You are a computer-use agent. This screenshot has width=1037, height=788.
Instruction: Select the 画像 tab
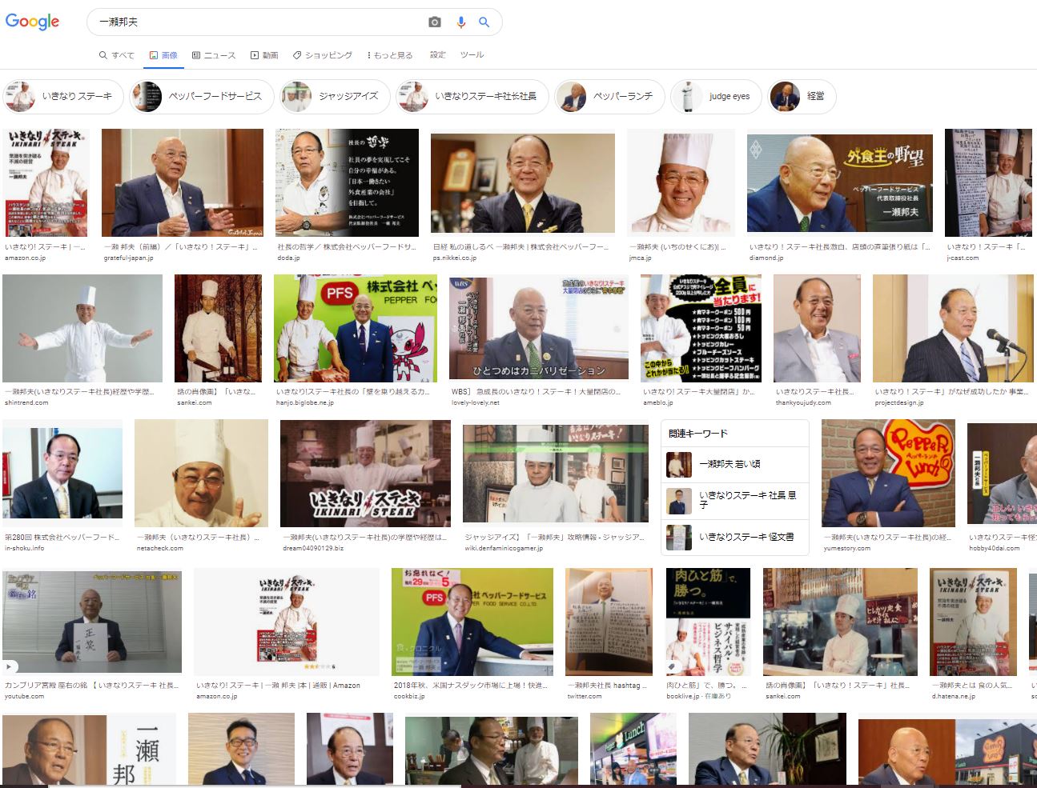(163, 55)
